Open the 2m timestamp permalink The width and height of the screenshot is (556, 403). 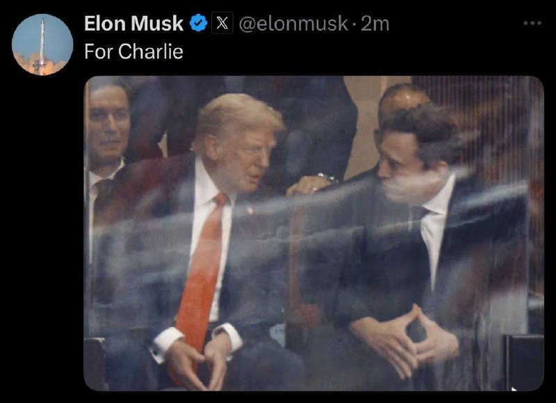(375, 24)
